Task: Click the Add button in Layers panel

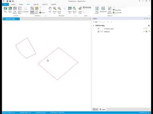Action: pyautogui.click(x=95, y=22)
